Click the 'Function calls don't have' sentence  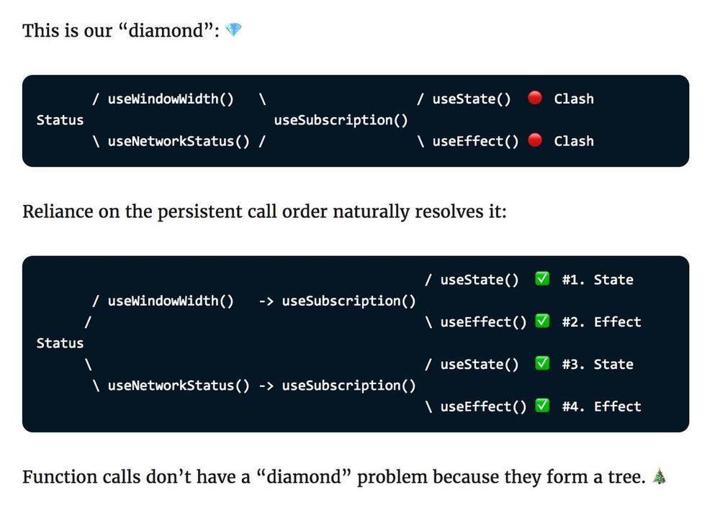coord(344,477)
